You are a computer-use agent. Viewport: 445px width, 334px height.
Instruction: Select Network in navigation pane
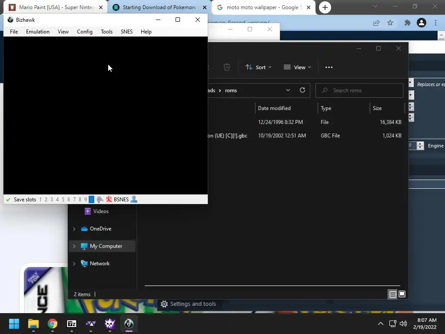tap(100, 264)
